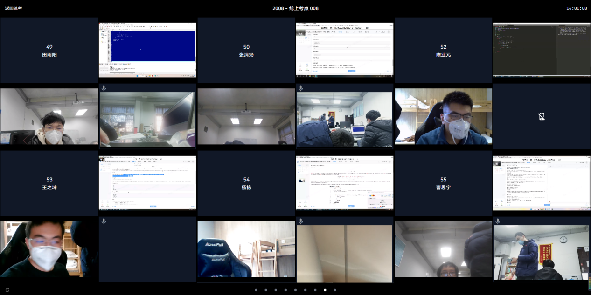Image resolution: width=591 pixels, height=295 pixels.
Task: Click the 14:01:00 clock display
Action: click(x=576, y=8)
